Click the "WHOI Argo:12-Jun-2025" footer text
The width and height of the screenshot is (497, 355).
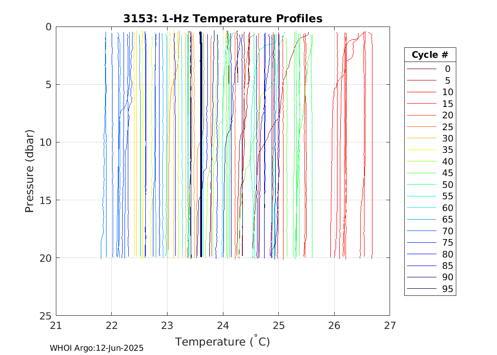click(x=97, y=348)
